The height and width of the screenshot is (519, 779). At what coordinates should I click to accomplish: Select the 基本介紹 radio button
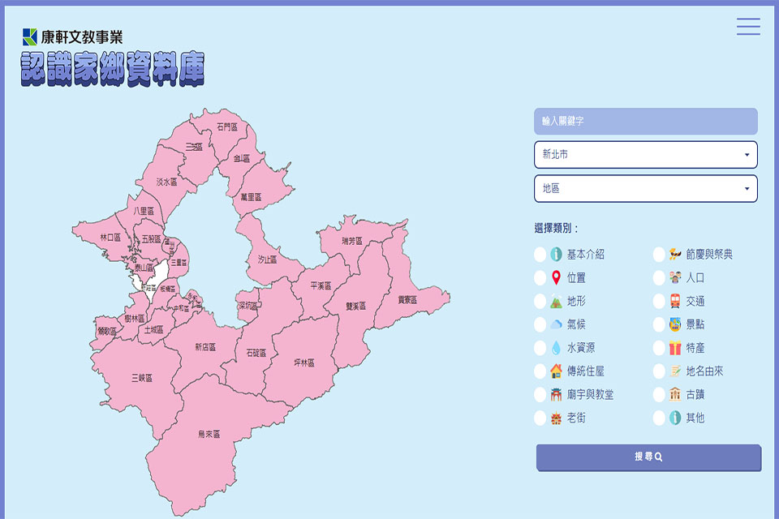(x=540, y=255)
